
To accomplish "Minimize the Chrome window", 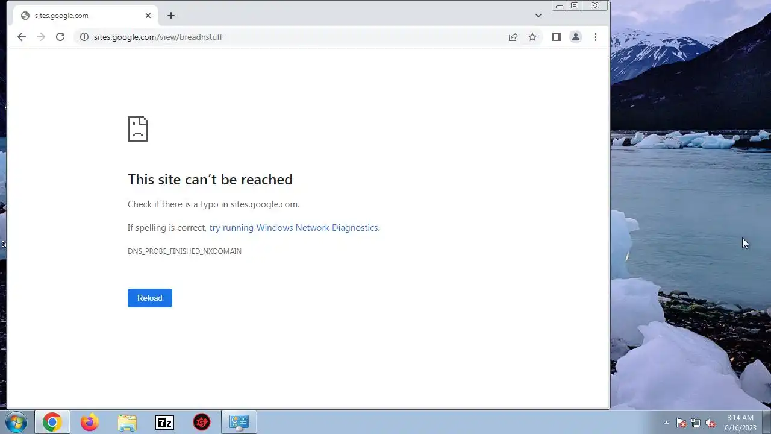I will [x=560, y=6].
